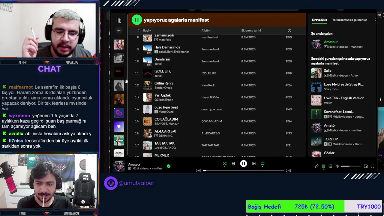Click the Bağış Hedefi donation progress bar
The image size is (384, 216).
(x=314, y=207)
